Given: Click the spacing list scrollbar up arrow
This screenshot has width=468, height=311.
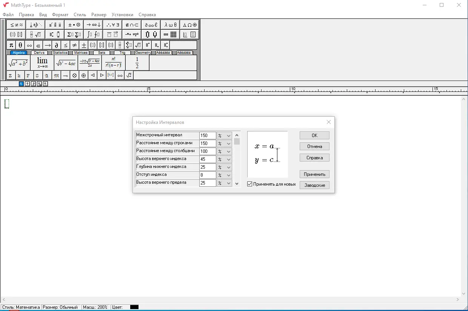Looking at the screenshot, I should point(237,135).
